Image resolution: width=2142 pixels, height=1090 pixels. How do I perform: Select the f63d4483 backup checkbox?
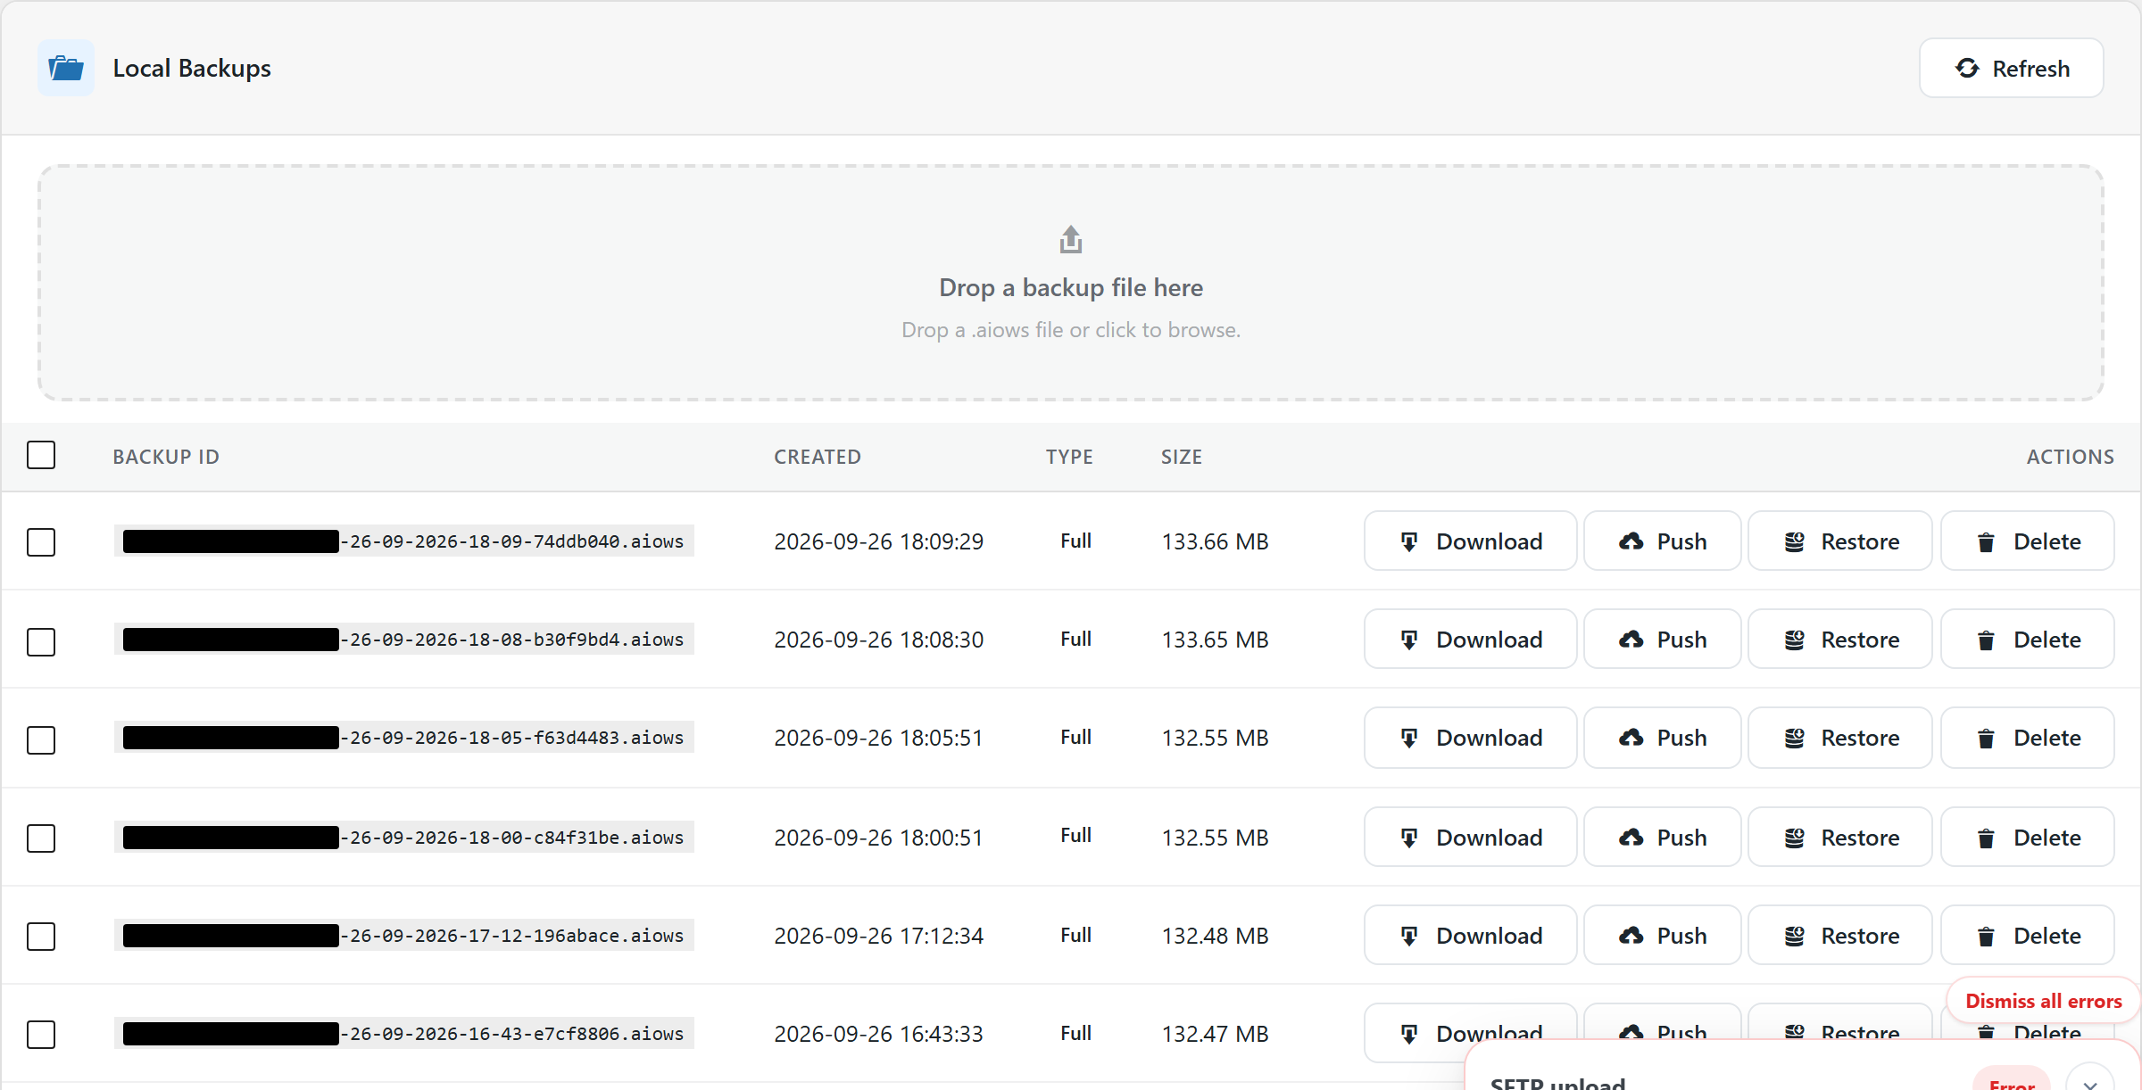click(x=41, y=739)
